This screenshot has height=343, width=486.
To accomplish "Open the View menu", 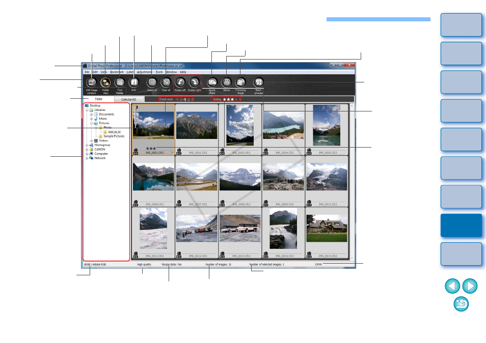I will [104, 72].
